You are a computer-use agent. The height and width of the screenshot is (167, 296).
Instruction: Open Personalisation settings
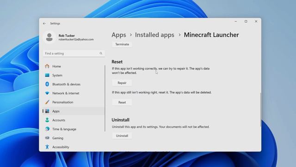tap(74, 102)
